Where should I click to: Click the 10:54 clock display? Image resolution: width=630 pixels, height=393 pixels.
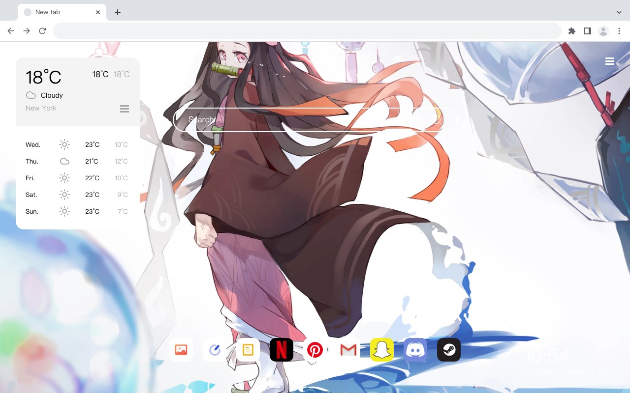[547, 356]
